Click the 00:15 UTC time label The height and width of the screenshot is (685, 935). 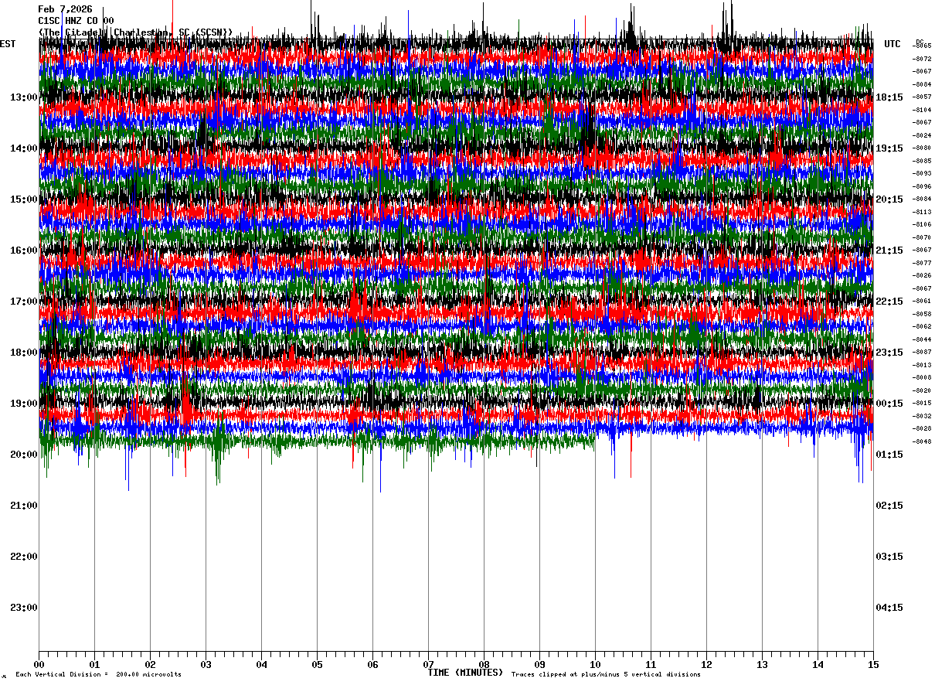pos(889,404)
